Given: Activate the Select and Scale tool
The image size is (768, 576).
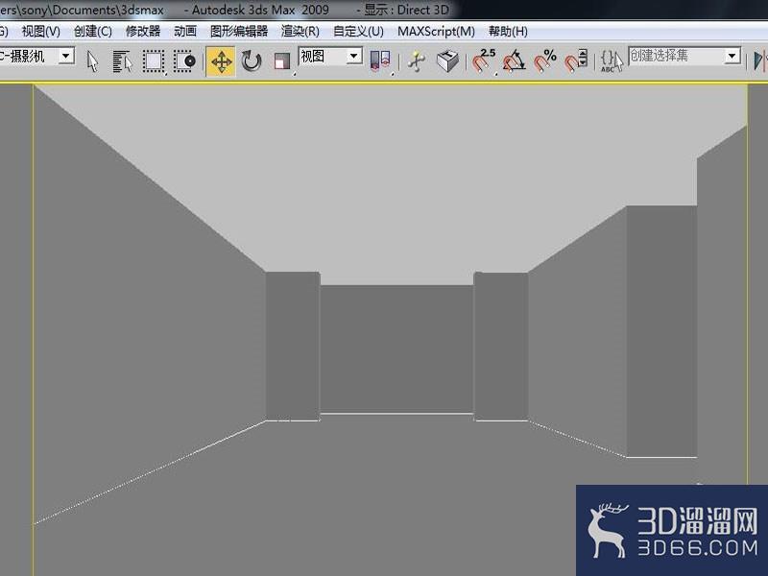Looking at the screenshot, I should click(282, 61).
